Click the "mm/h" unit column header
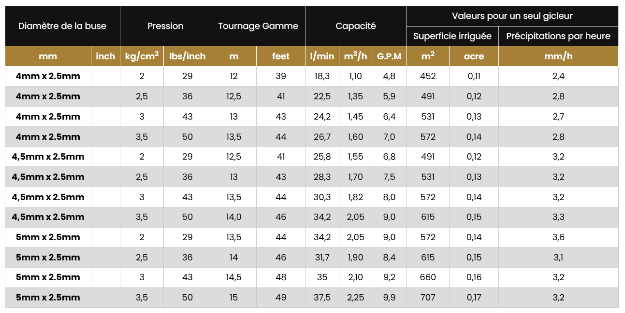 point(558,56)
